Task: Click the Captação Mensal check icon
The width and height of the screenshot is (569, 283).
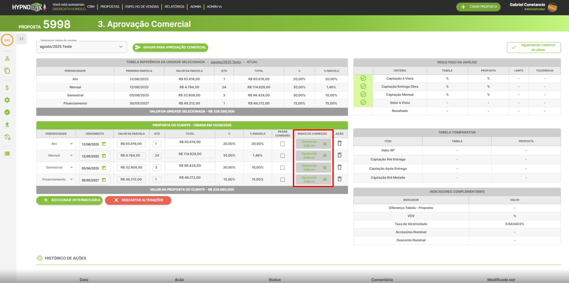Action: click(363, 94)
